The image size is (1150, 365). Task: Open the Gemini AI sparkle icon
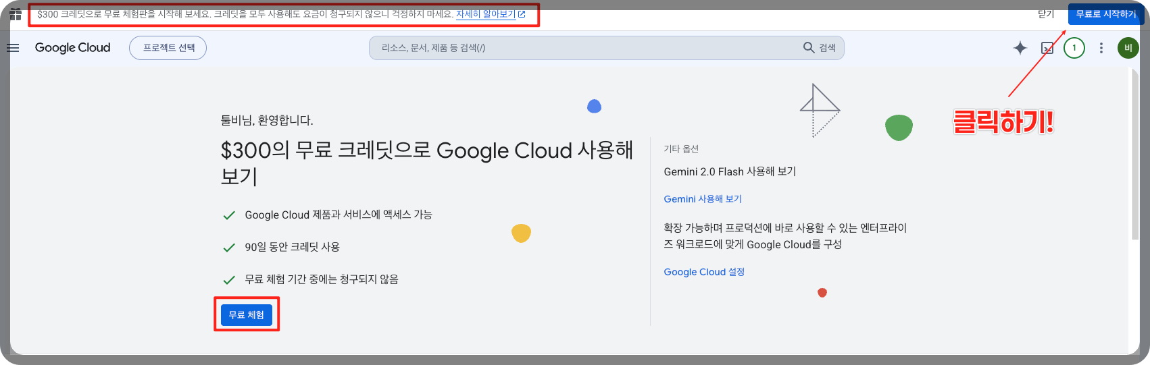[1020, 48]
